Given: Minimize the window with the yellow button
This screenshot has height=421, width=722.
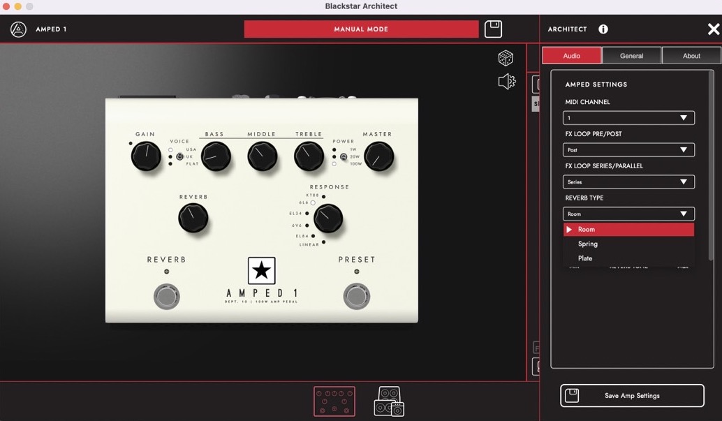Looking at the screenshot, I should pyautogui.click(x=17, y=6).
